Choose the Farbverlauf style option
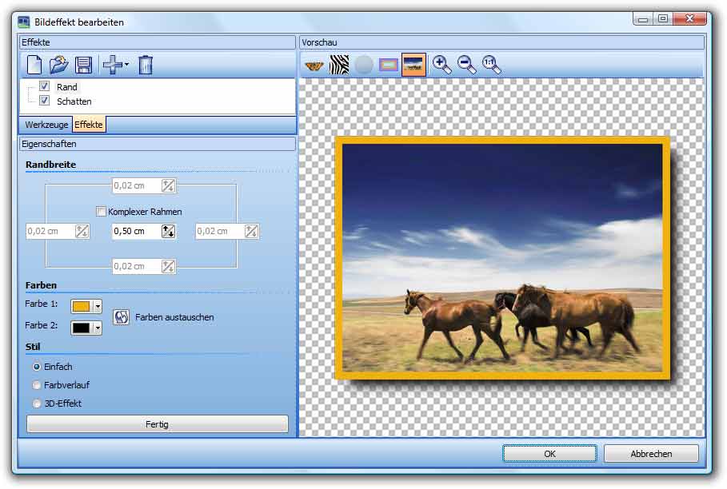Screen dimensions: 727x489 tap(37, 385)
